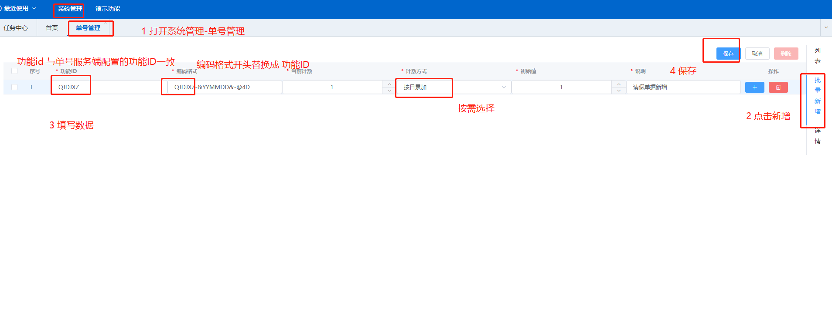
Task: Click the 说明 field containing 请假单据新增
Action: point(683,87)
